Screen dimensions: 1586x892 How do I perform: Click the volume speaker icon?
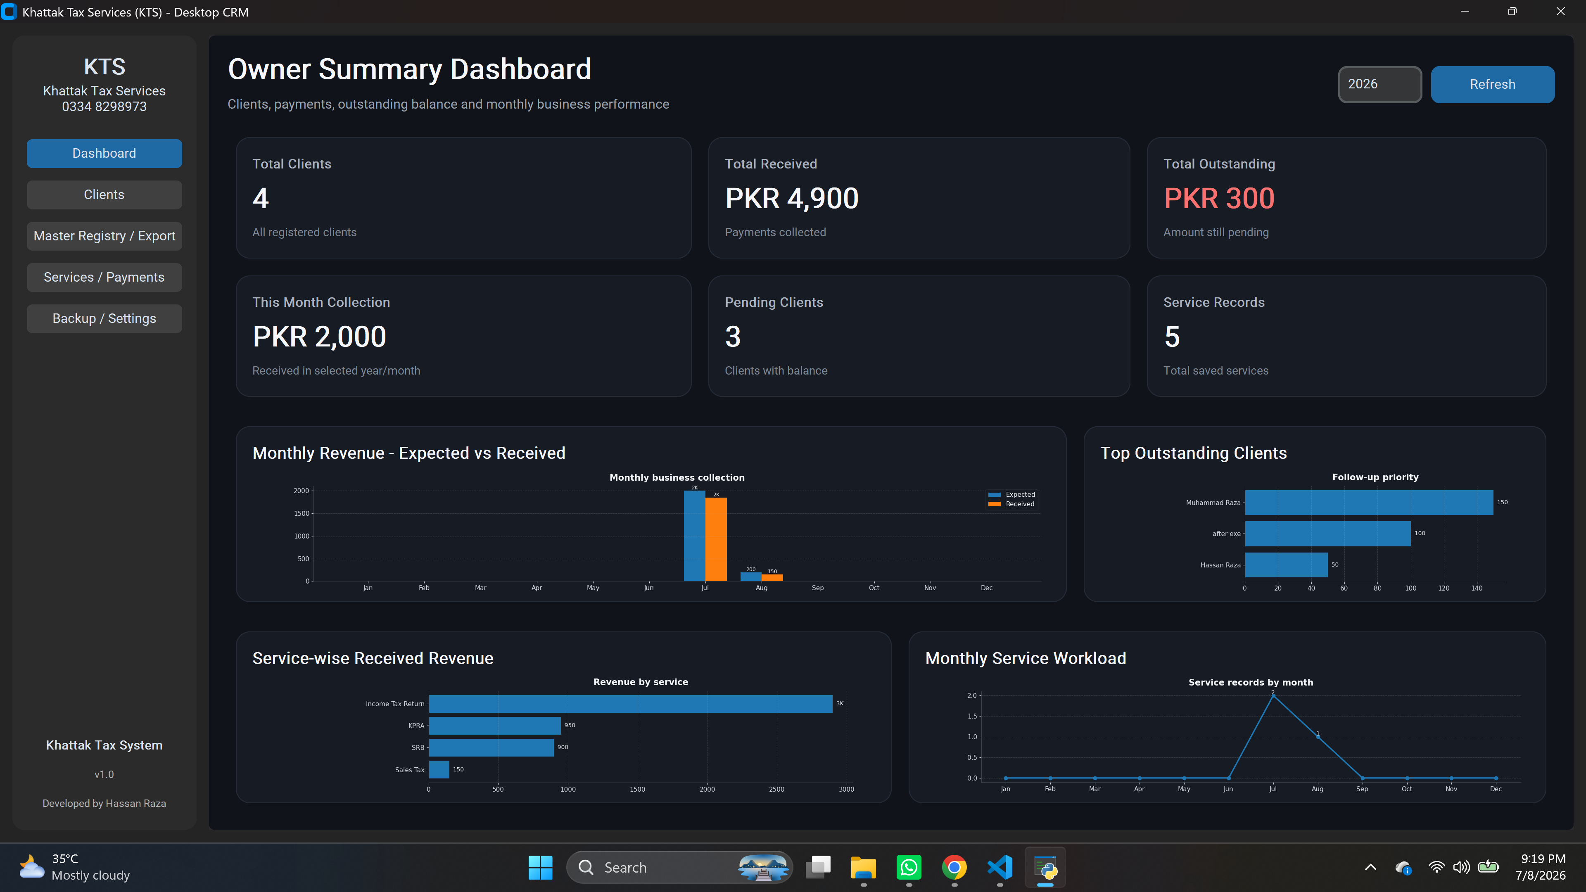tap(1461, 867)
